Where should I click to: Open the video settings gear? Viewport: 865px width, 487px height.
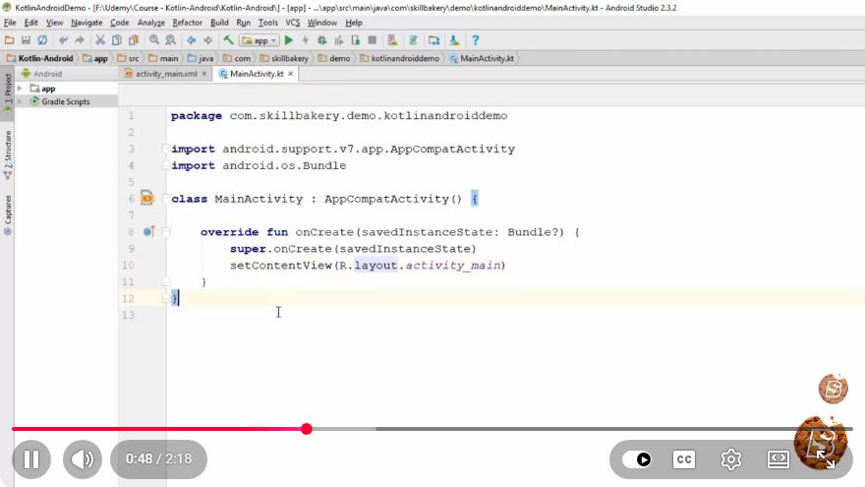(x=731, y=459)
